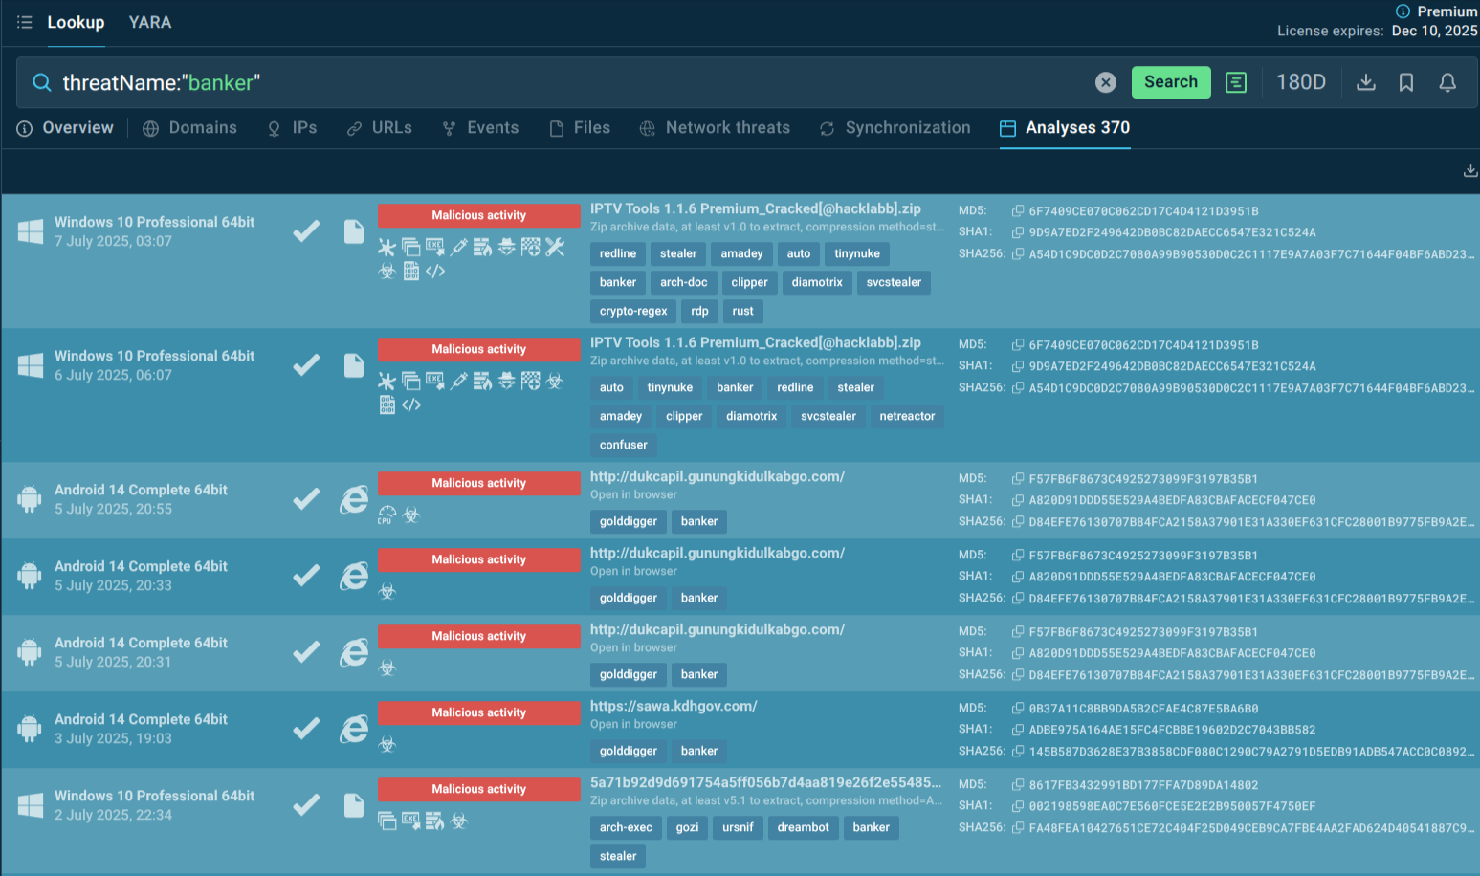Bookmark this search query
The height and width of the screenshot is (876, 1480).
(1406, 82)
